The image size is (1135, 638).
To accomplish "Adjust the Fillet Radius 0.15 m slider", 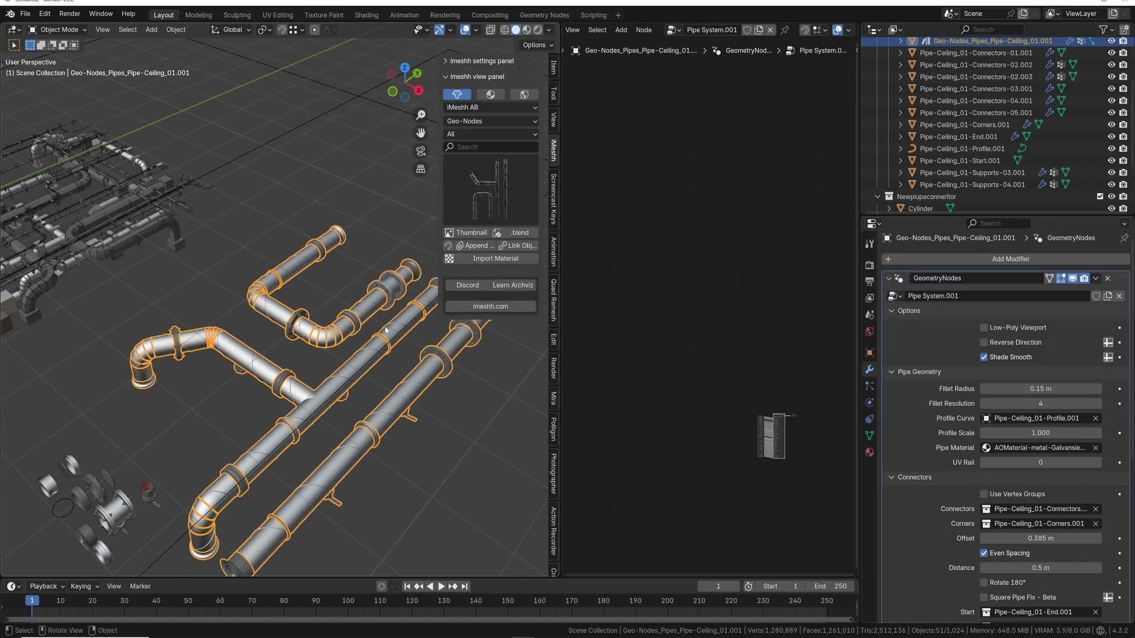I will (1040, 389).
